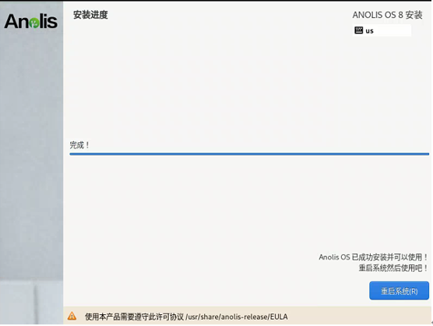Click the keyboard layout icon

click(359, 30)
